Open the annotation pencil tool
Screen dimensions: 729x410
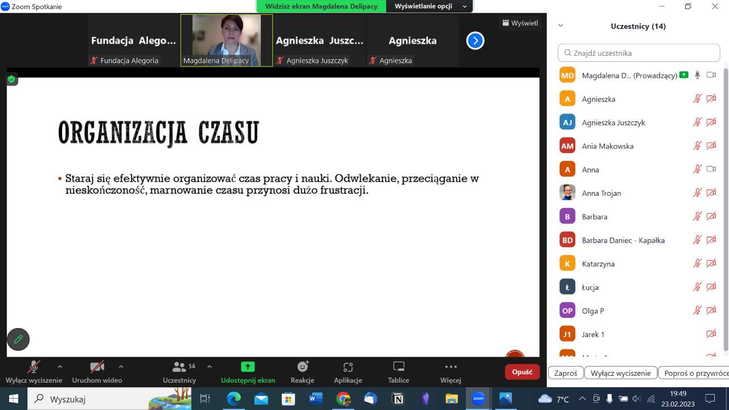pos(18,339)
